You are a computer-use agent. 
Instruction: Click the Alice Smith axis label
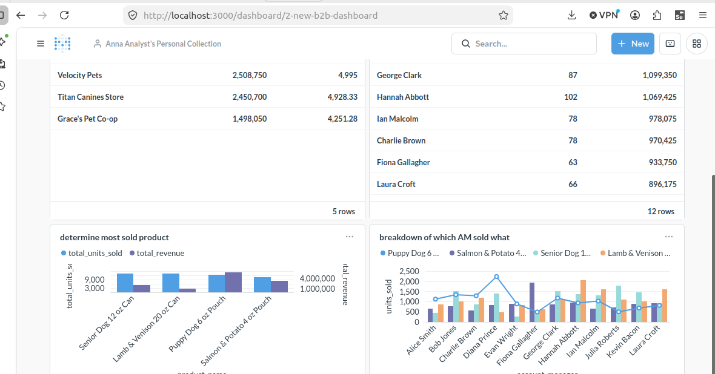click(x=421, y=340)
